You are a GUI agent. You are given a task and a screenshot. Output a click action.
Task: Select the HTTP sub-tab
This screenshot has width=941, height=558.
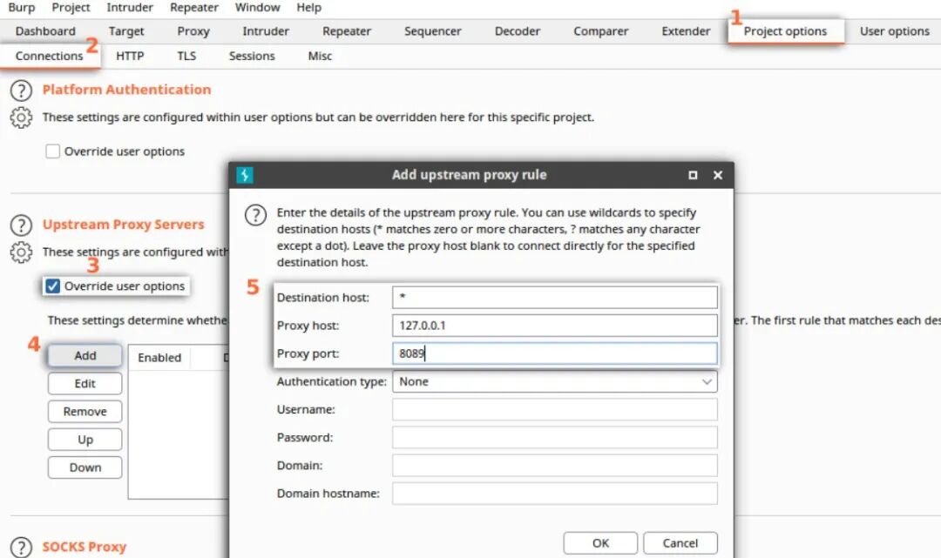coord(130,56)
